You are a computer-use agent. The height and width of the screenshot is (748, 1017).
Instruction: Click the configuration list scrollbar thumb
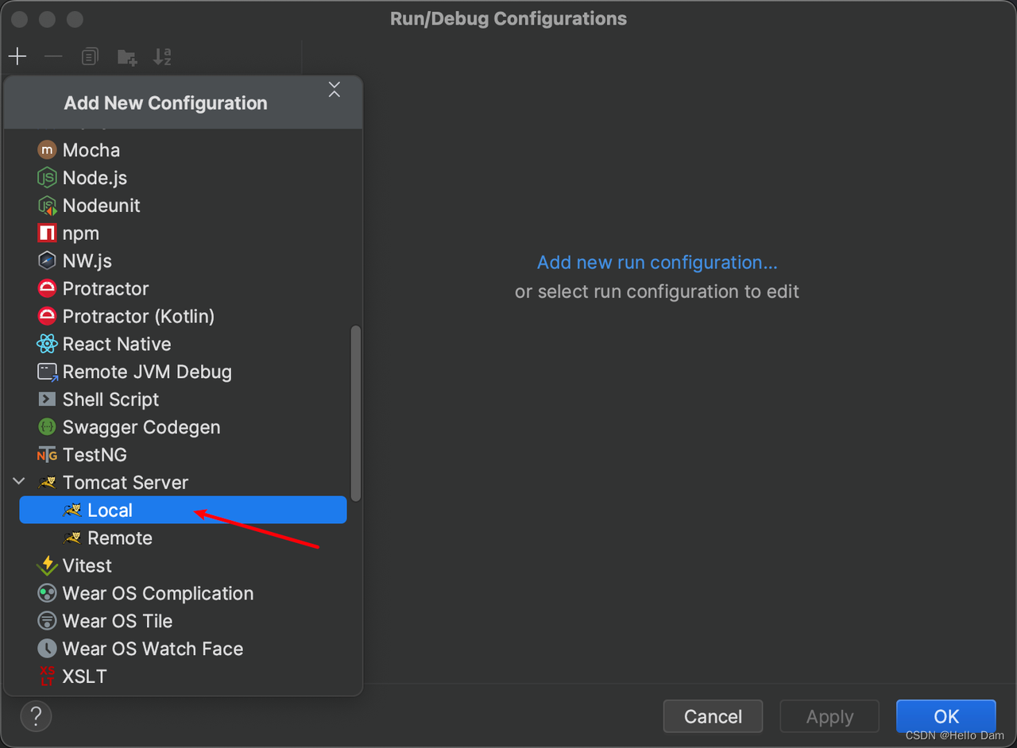point(356,413)
